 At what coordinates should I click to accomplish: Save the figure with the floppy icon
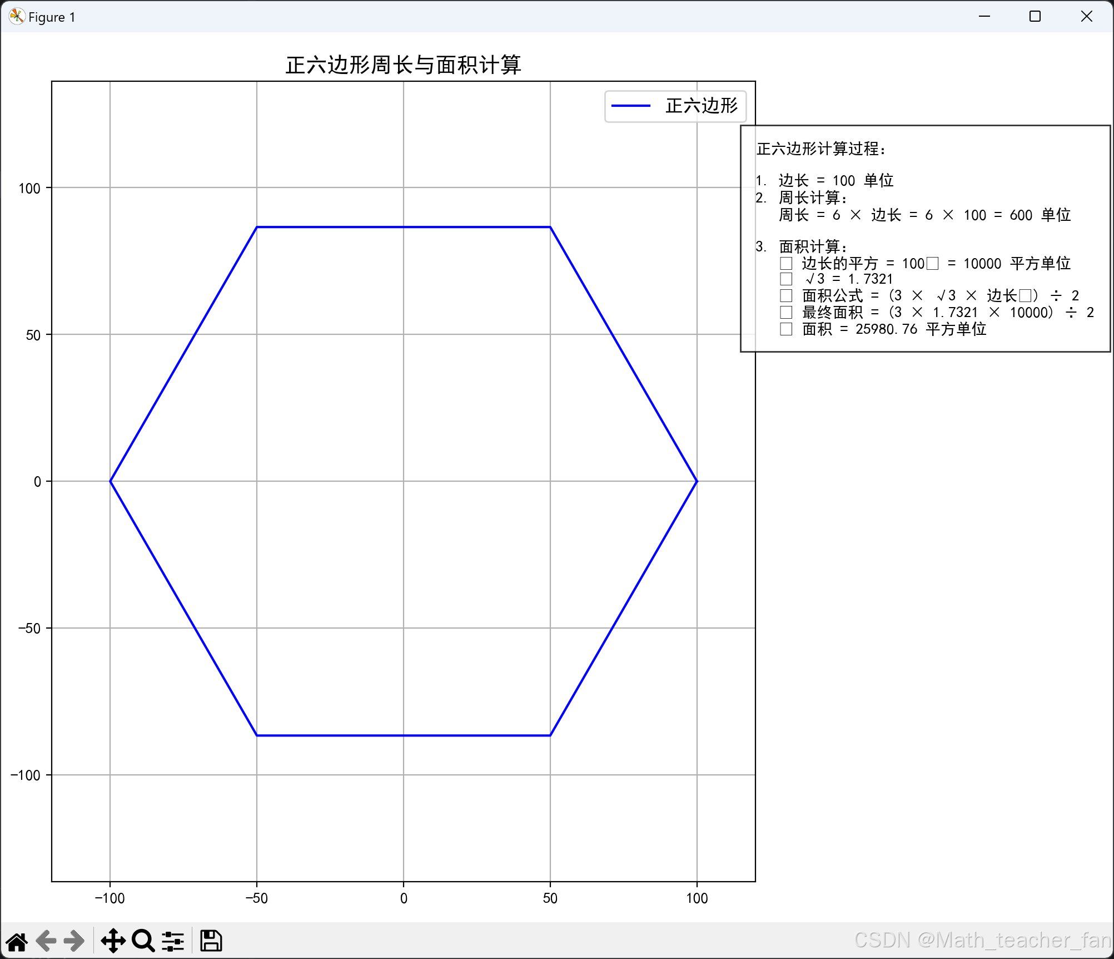[211, 941]
